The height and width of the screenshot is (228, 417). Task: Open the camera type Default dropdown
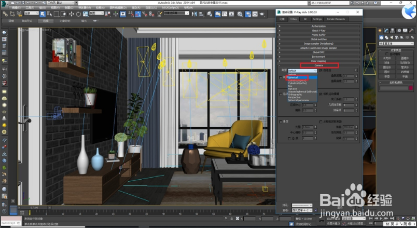tap(302, 71)
